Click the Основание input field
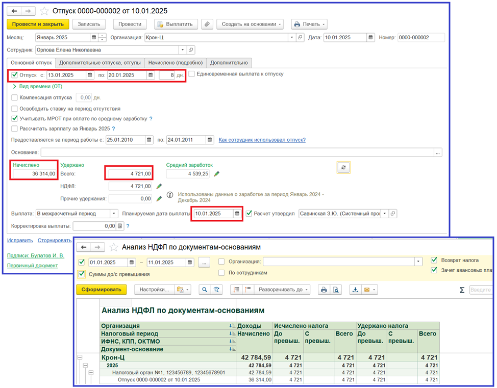497x388 pixels. pos(237,152)
